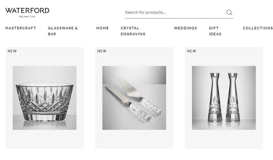Open the Collections menu

point(258,28)
